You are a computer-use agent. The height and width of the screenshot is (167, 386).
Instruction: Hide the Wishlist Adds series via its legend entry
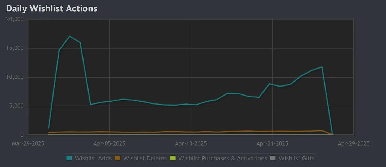click(93, 158)
